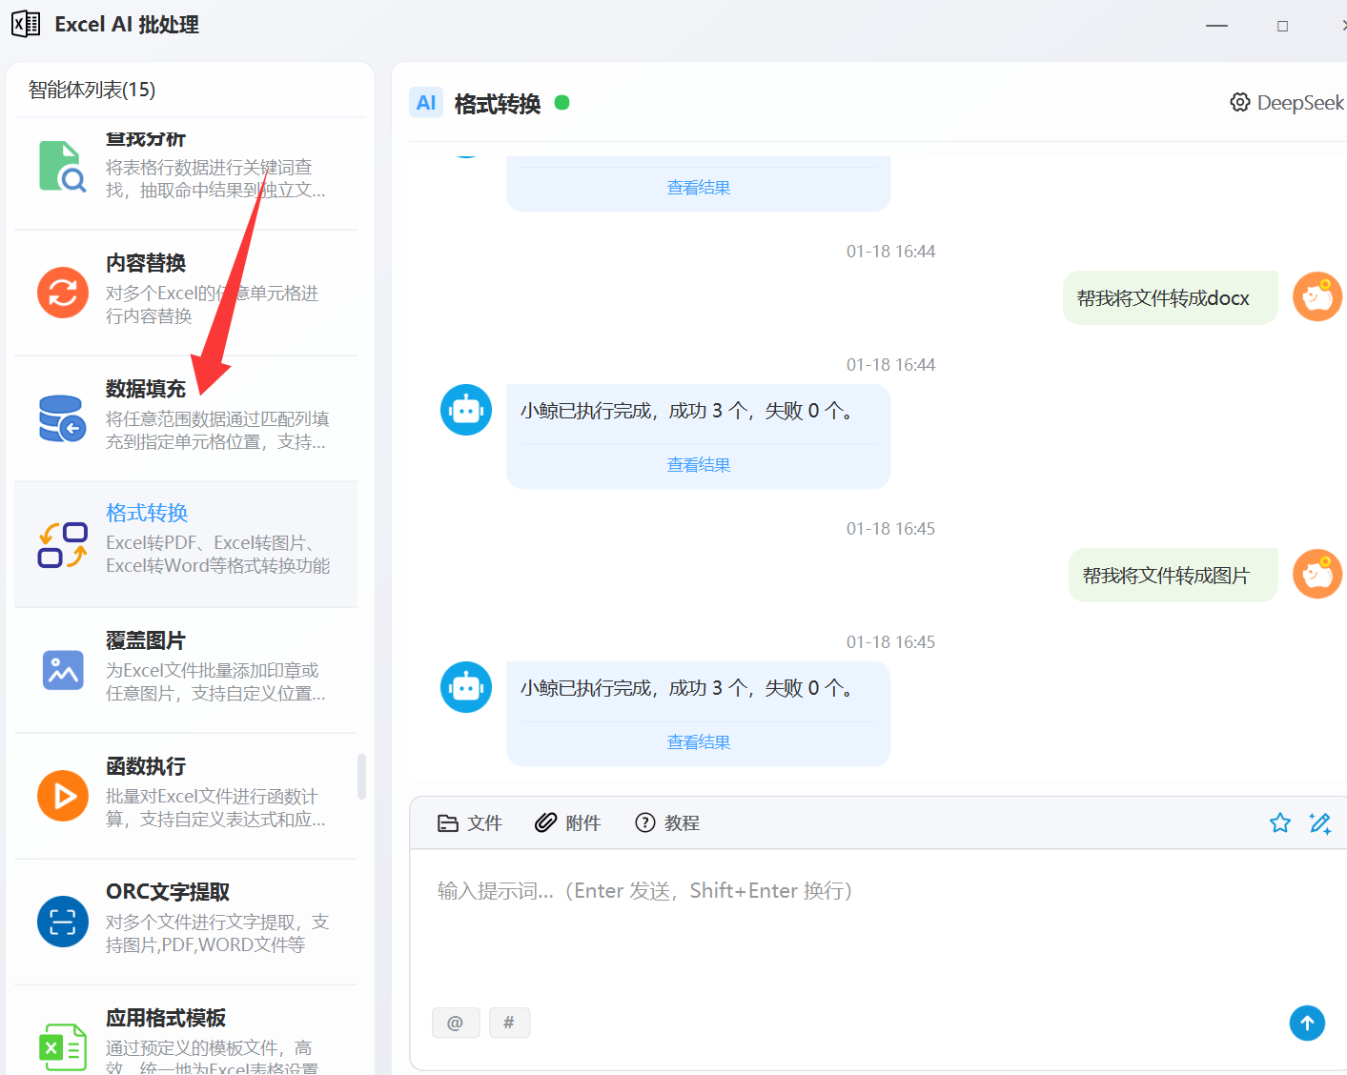This screenshot has height=1075, width=1347.
Task: Open the 教程 tutorial help
Action: click(x=667, y=822)
